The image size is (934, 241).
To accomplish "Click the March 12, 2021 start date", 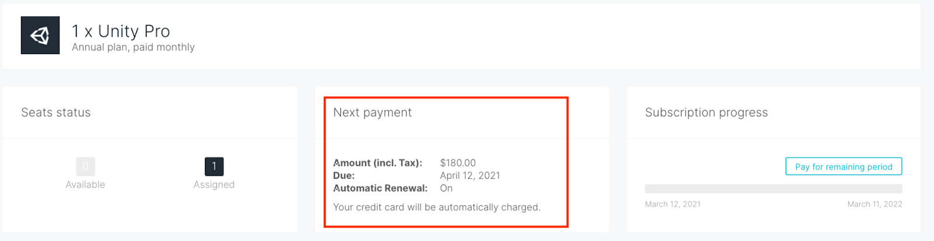I will [672, 204].
